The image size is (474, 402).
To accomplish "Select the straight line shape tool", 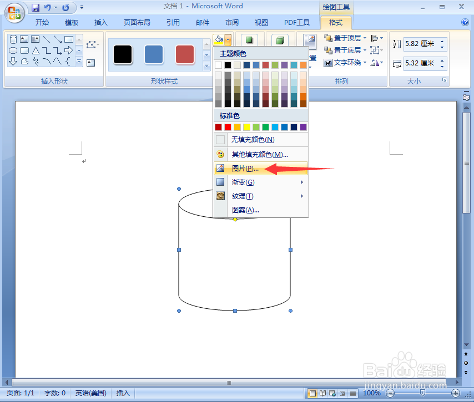I will click(46, 39).
